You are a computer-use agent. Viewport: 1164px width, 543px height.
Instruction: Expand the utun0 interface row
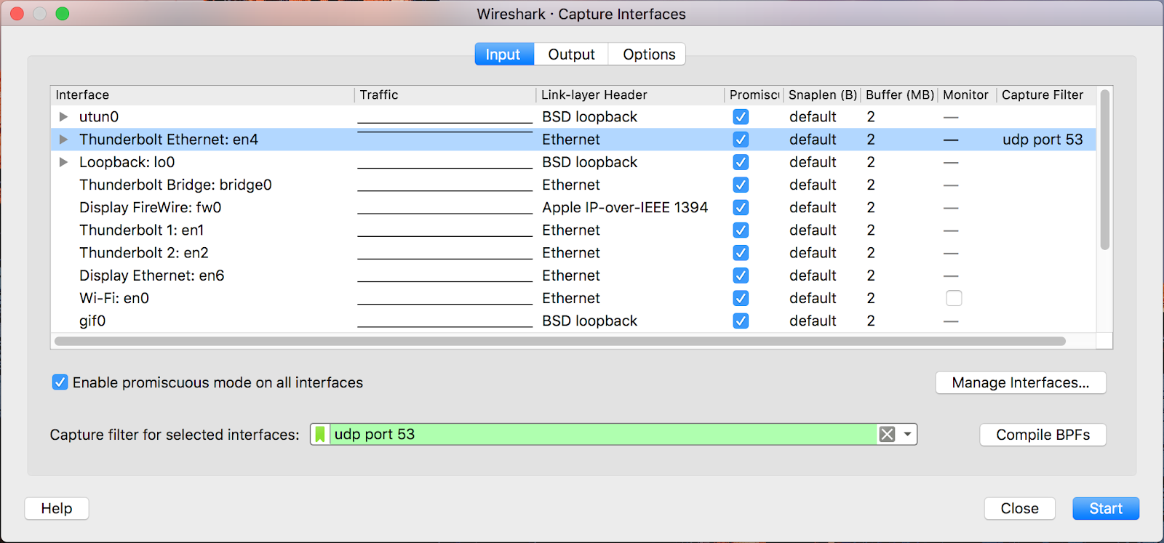(64, 117)
